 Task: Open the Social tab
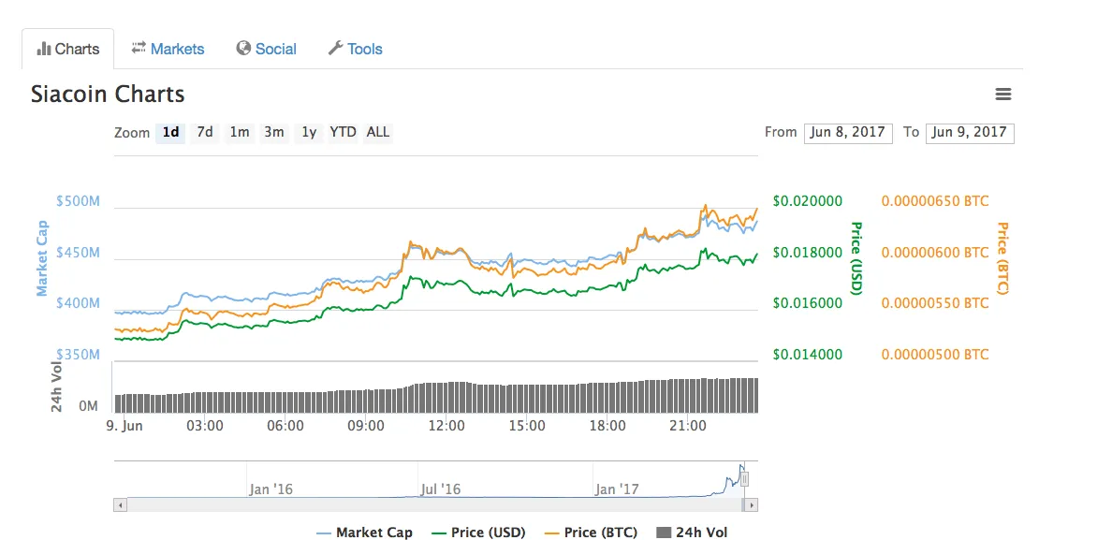[x=267, y=49]
